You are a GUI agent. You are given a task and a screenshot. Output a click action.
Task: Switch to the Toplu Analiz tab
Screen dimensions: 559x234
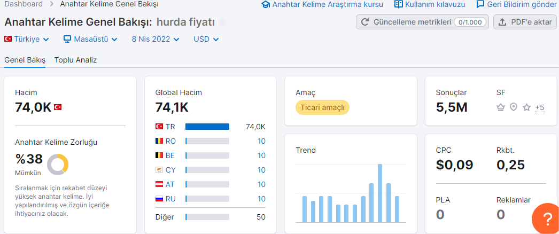click(x=75, y=60)
